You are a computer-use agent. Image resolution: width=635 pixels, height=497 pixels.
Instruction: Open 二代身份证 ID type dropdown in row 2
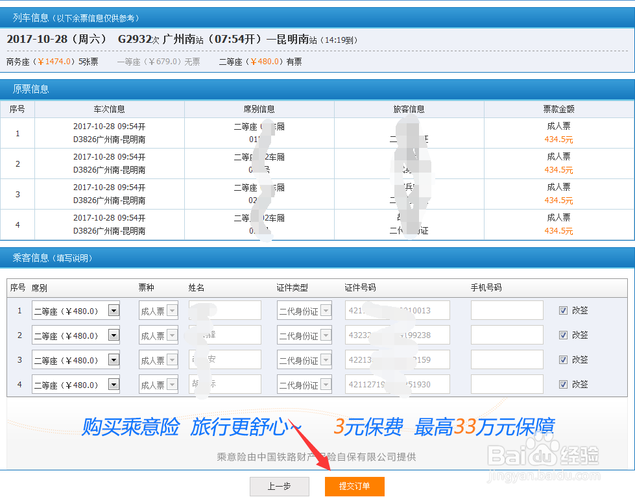pos(305,335)
